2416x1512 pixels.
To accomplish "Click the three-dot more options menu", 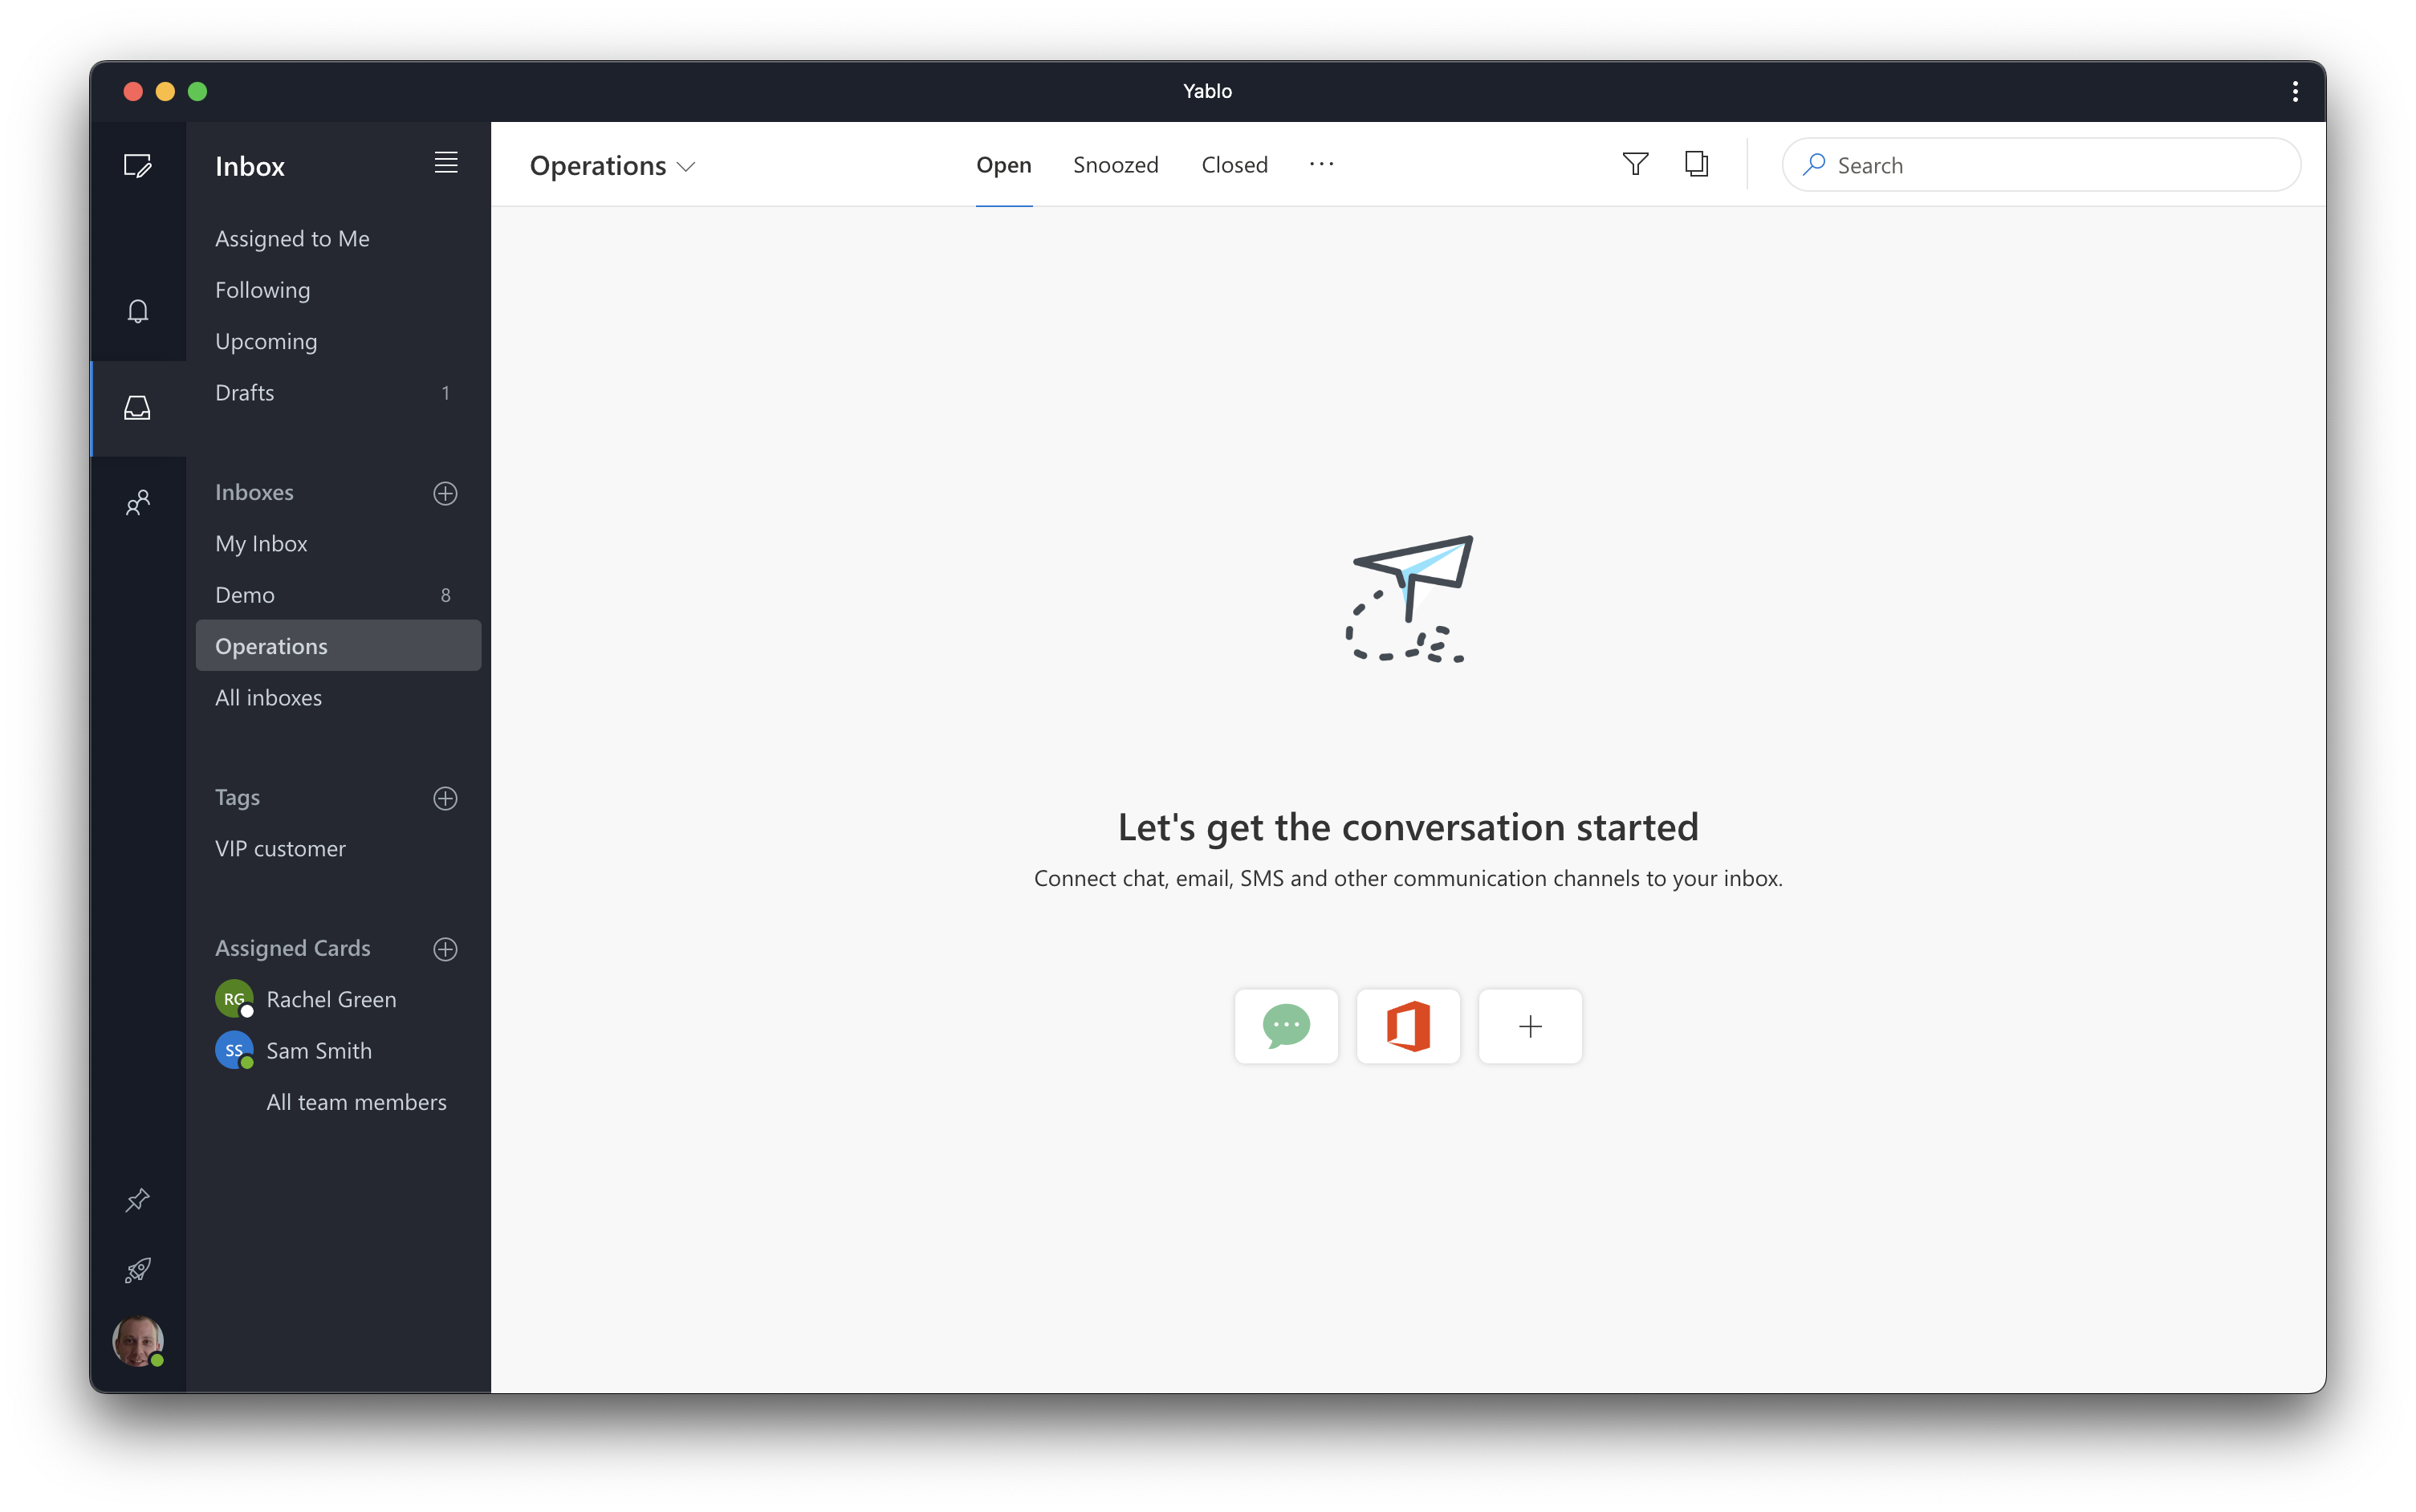I will pyautogui.click(x=1322, y=164).
